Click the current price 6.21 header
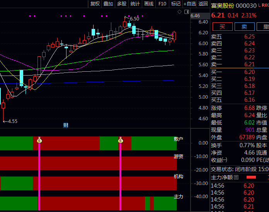269x212 pixels. [x=218, y=15]
